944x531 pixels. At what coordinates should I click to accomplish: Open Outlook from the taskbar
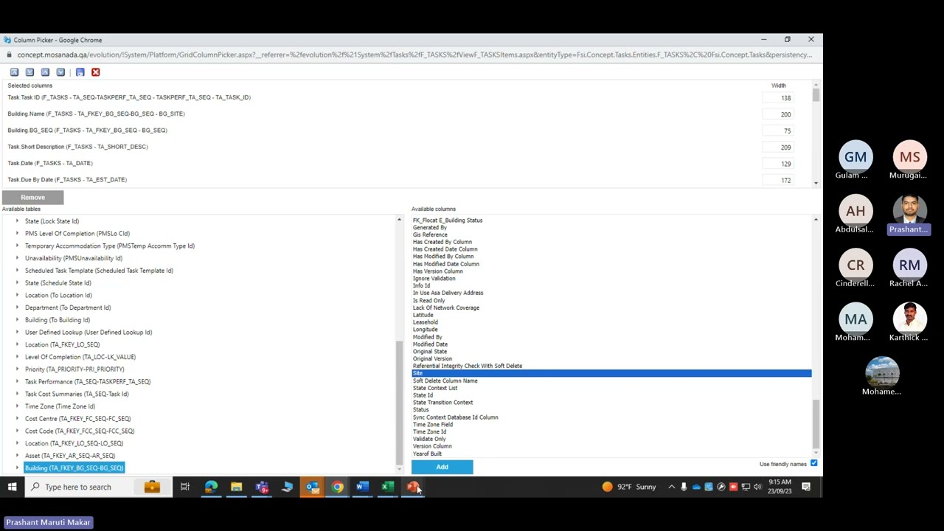312,487
